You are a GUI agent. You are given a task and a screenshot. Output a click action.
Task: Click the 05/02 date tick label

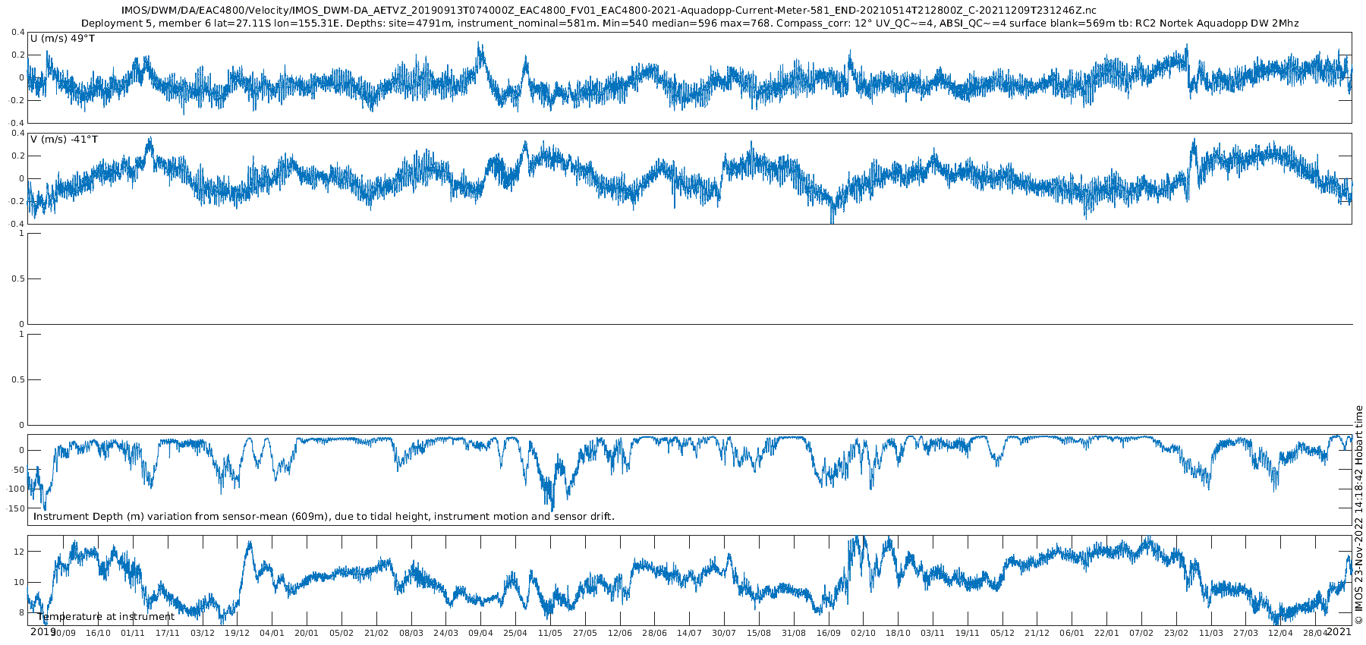[x=341, y=633]
